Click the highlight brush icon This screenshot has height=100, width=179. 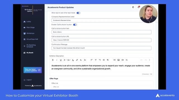click(77, 60)
